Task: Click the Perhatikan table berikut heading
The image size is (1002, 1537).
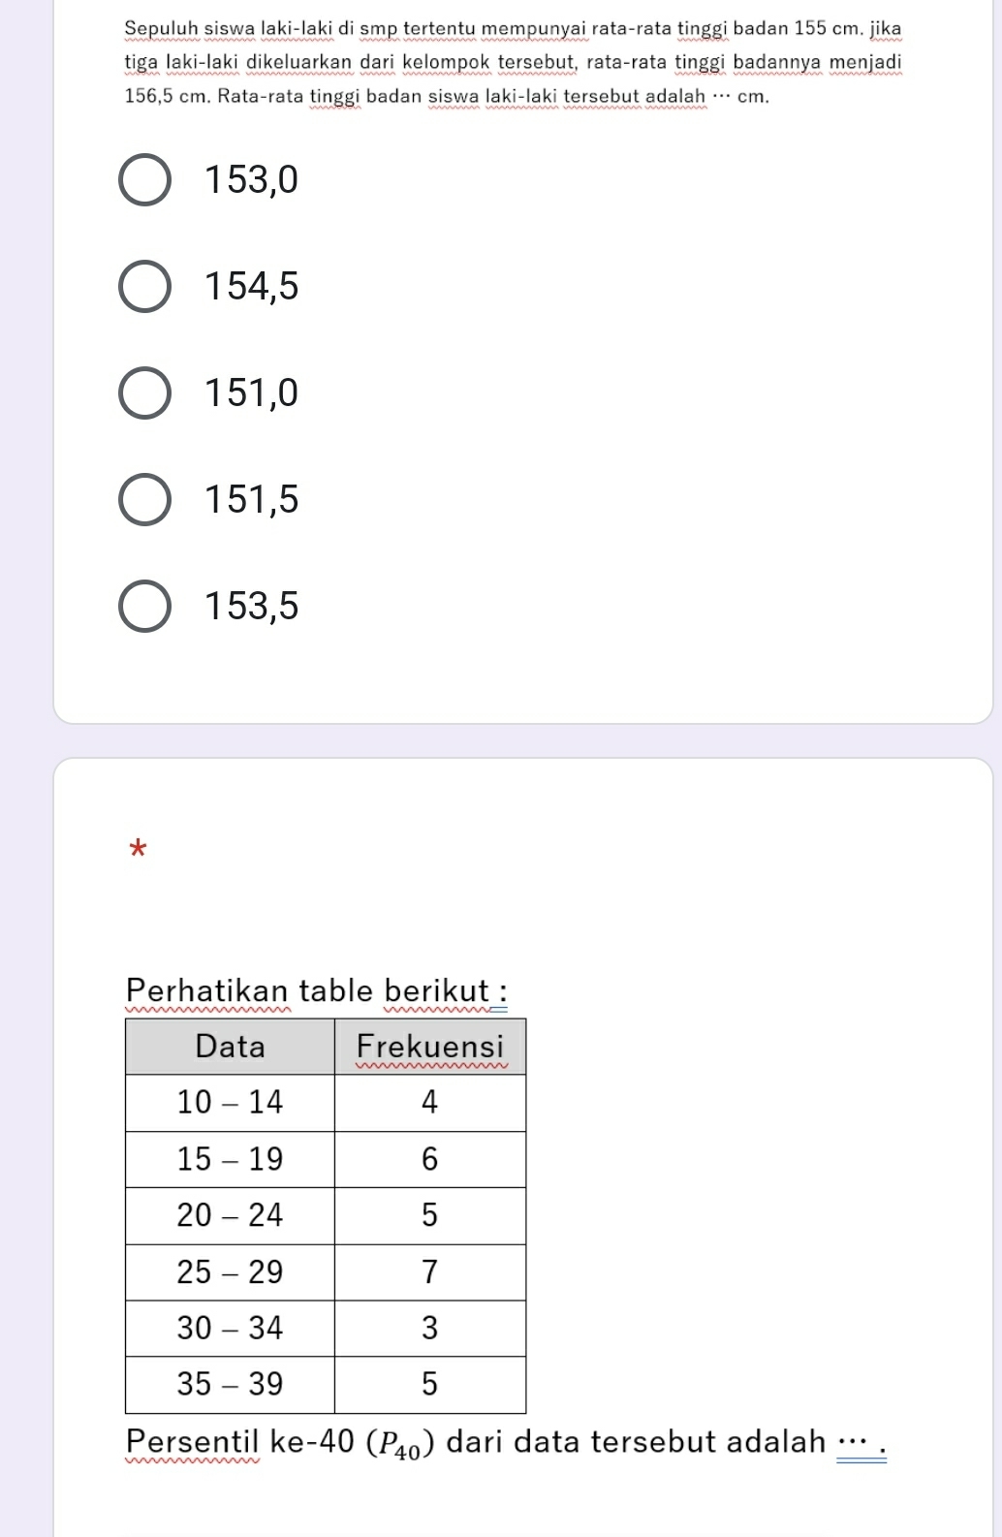Action: click(x=318, y=992)
